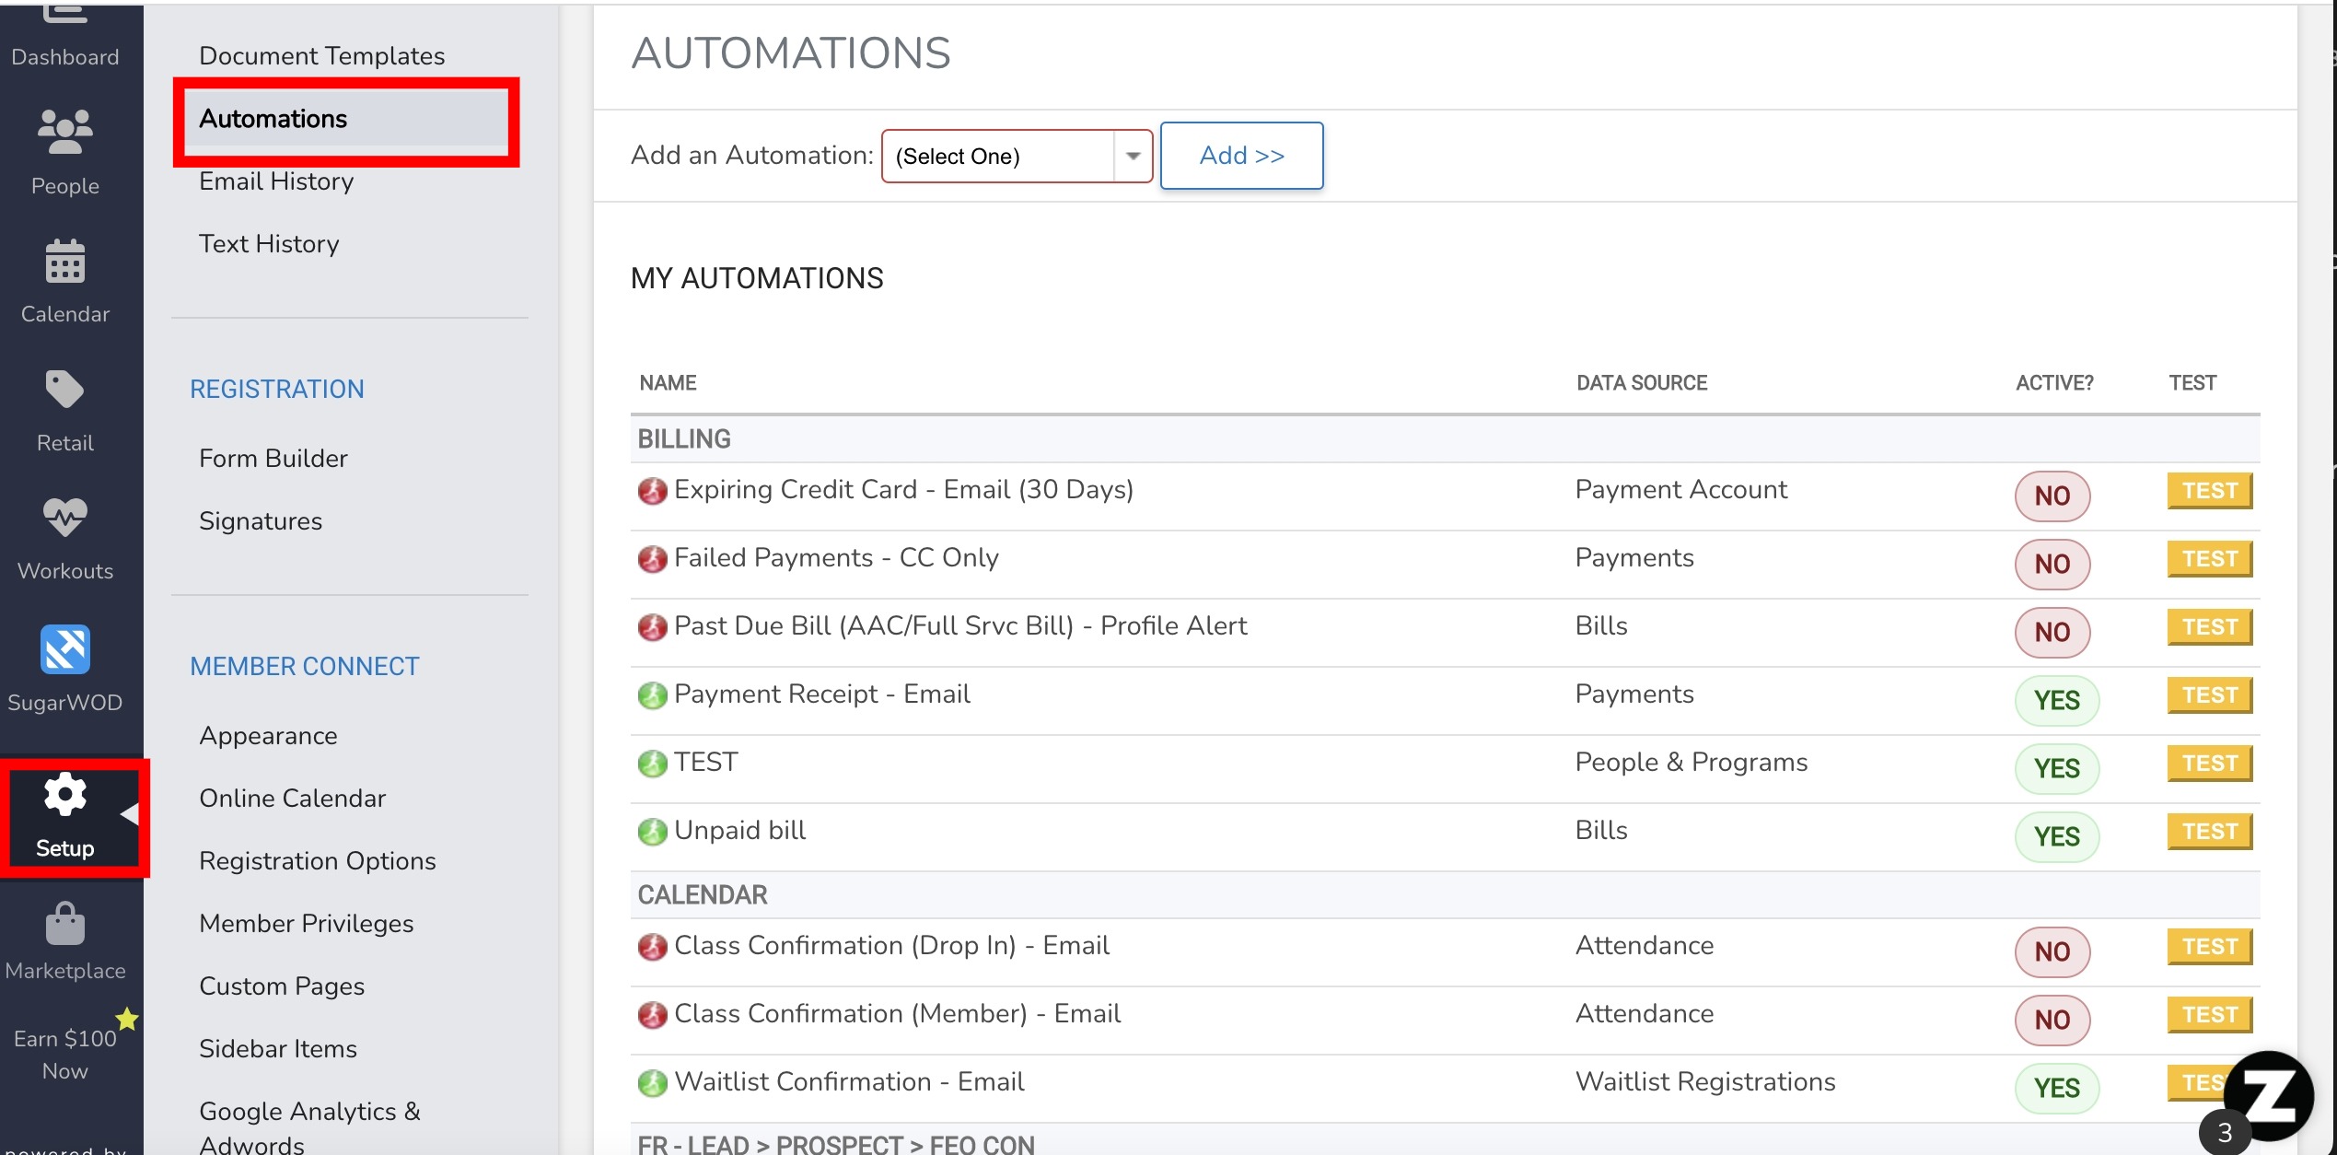Click TEST button for Past Due Bill
2337x1155 pixels.
click(2210, 627)
